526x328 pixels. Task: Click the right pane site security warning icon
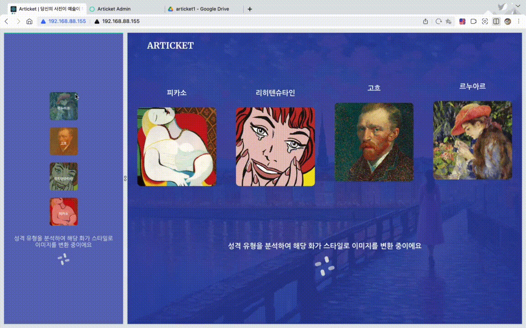point(97,21)
